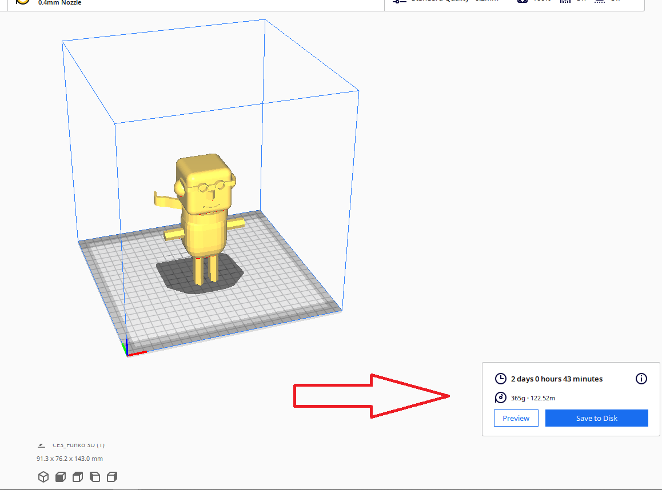Click the clock icon beside print time

click(x=500, y=379)
